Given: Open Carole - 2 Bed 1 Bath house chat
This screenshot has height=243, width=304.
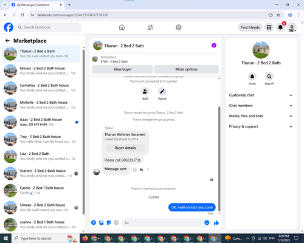Looking at the screenshot, I should 41,190.
